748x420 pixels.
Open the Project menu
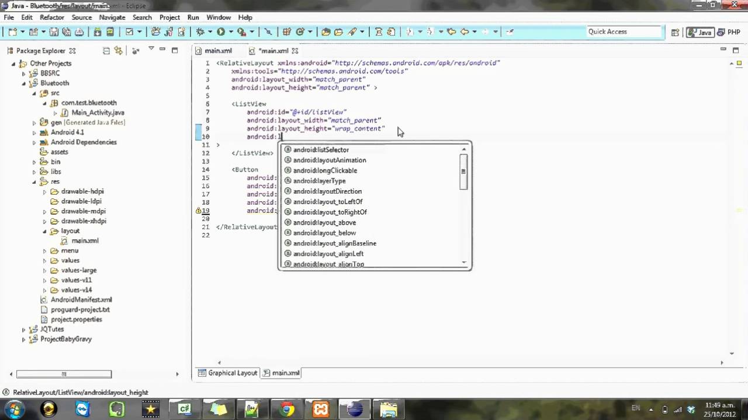pos(169,17)
